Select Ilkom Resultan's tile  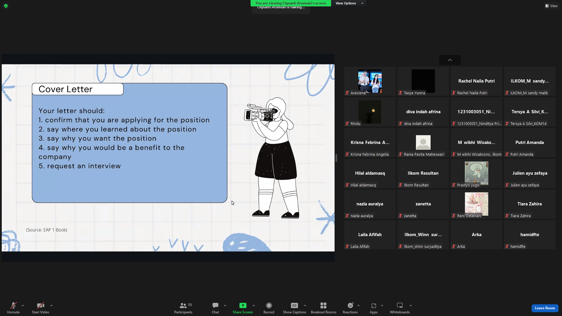(x=423, y=173)
